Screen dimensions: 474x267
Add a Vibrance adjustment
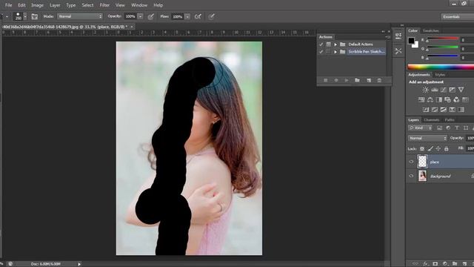[x=461, y=90]
